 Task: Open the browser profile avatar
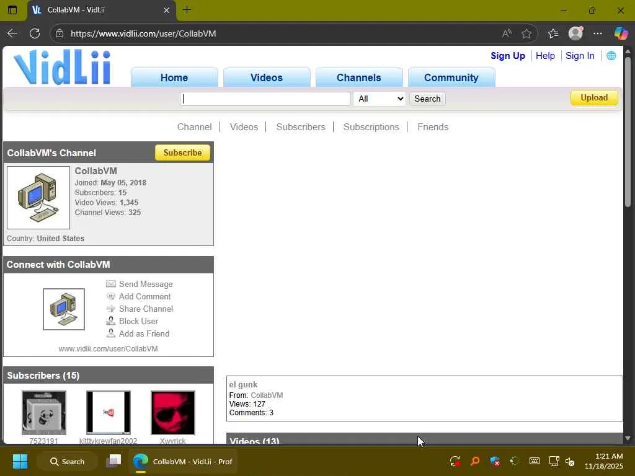pyautogui.click(x=575, y=33)
